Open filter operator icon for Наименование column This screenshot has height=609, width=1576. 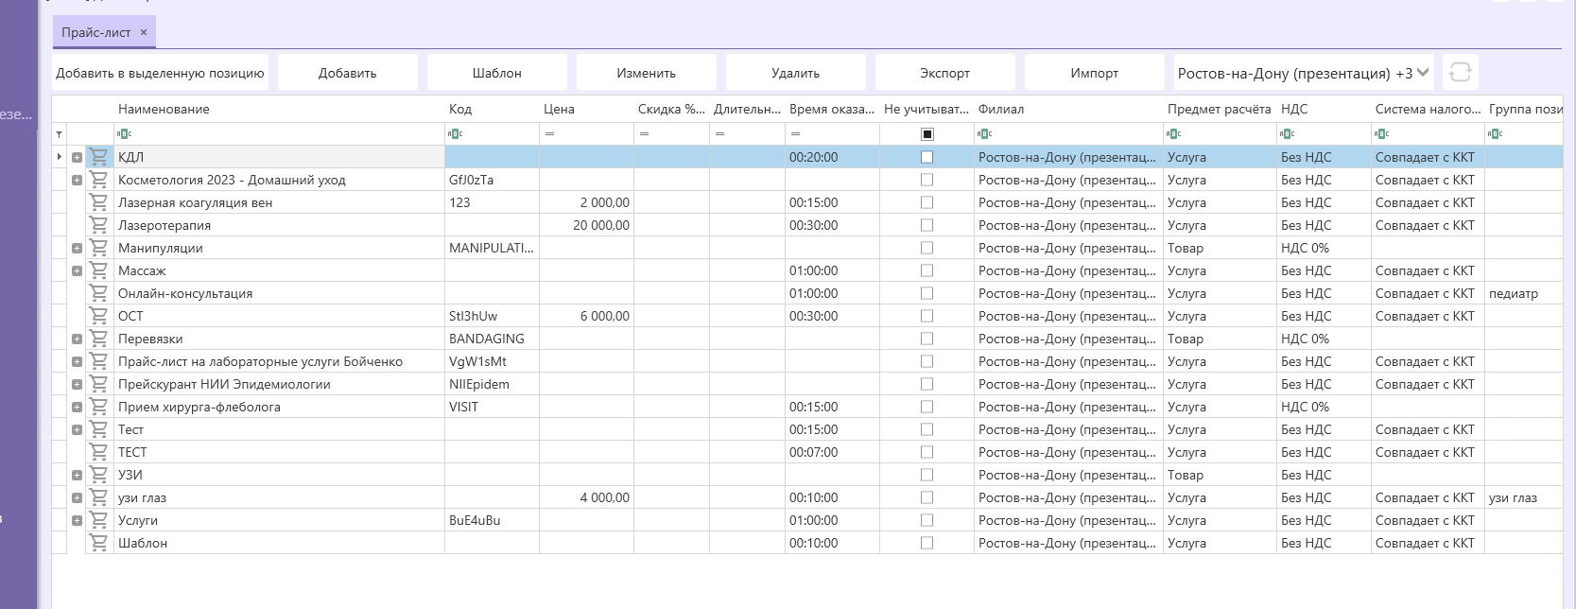(x=124, y=134)
